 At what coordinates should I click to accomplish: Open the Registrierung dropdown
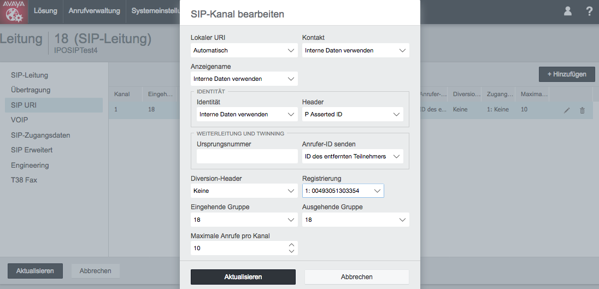pyautogui.click(x=343, y=191)
